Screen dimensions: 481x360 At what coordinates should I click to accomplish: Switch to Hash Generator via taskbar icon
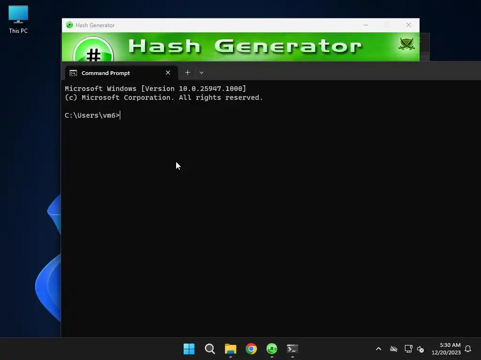(272, 349)
